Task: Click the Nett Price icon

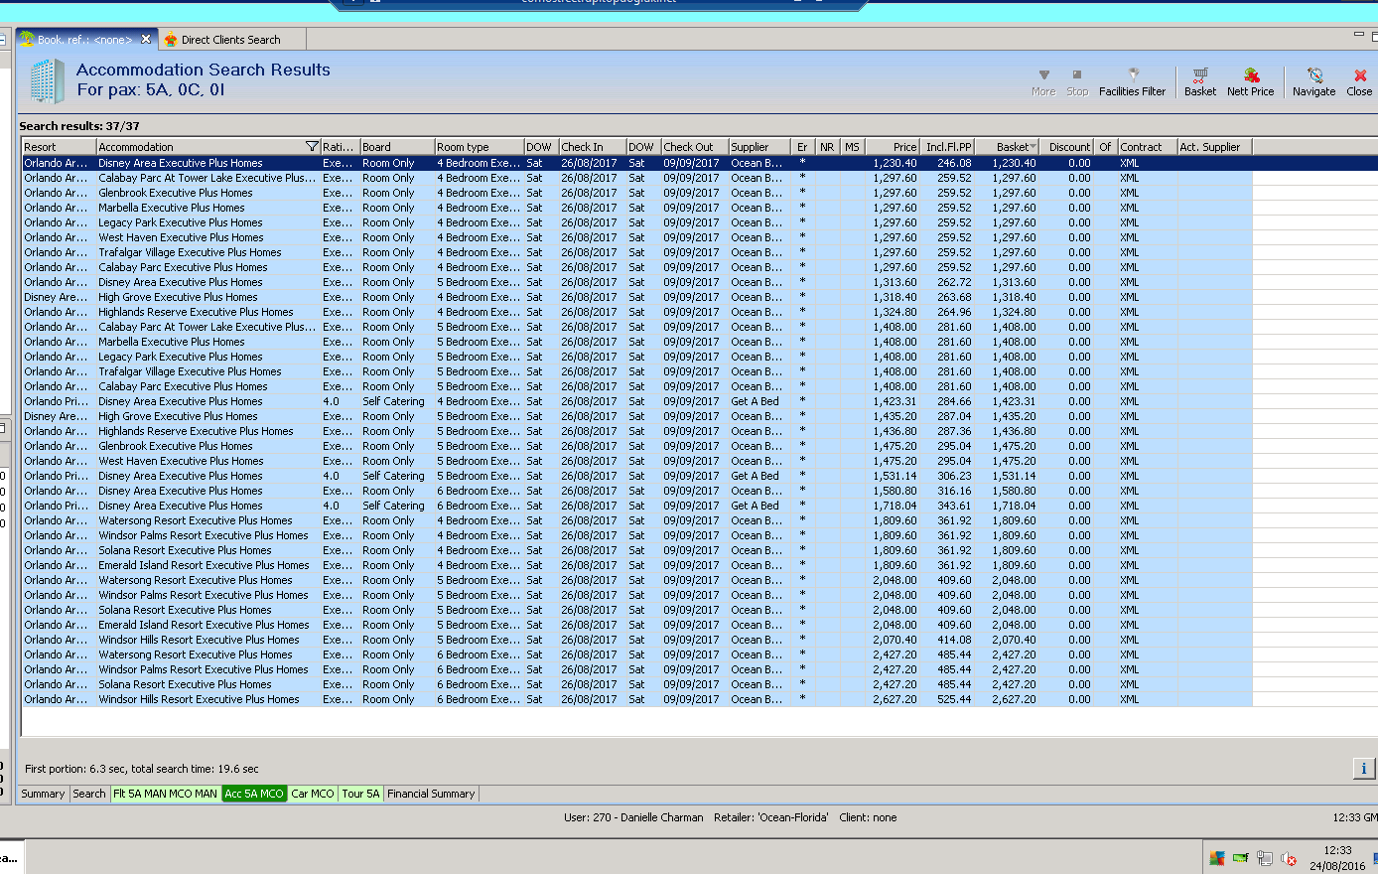Action: (x=1251, y=75)
